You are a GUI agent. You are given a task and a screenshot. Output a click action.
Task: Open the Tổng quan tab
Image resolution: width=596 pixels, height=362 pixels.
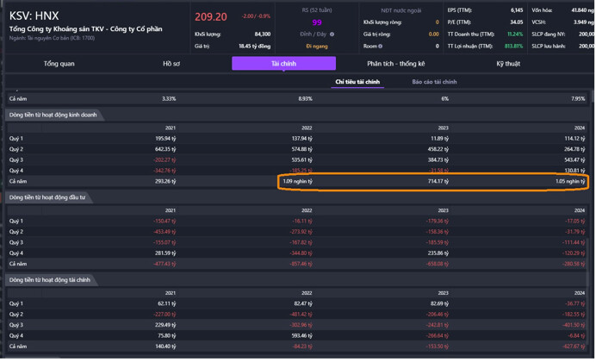(x=59, y=64)
